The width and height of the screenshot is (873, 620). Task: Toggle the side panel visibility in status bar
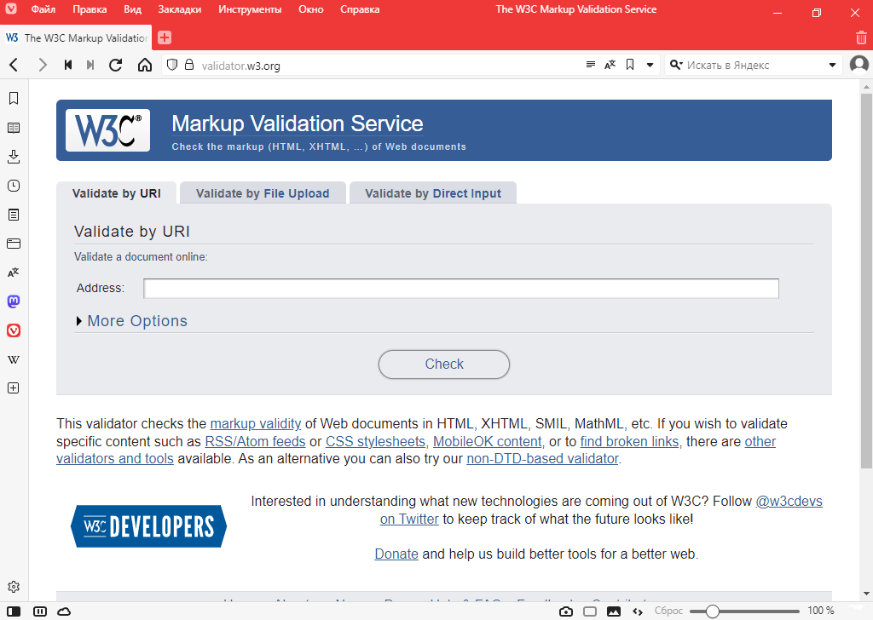click(x=14, y=611)
